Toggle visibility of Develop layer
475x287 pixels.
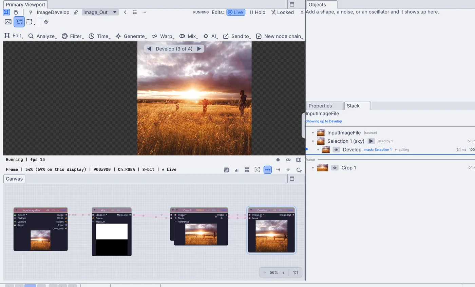pos(336,149)
